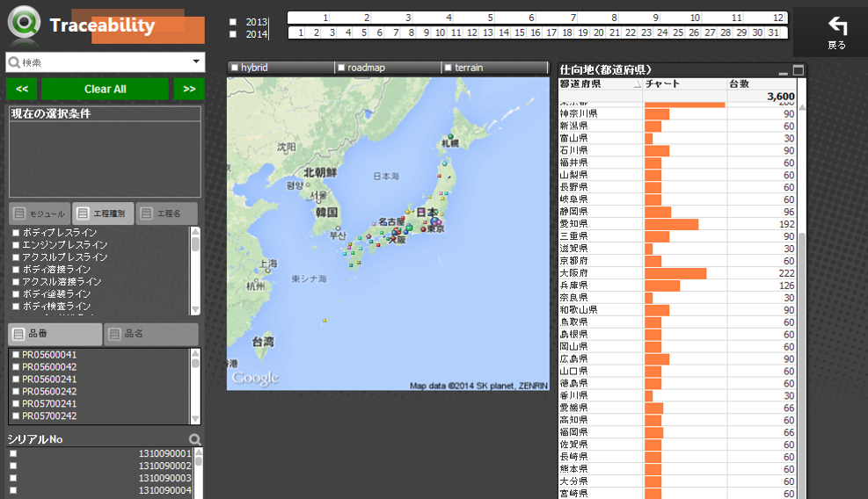
Task: Open the 工程名 tab
Action: [166, 213]
